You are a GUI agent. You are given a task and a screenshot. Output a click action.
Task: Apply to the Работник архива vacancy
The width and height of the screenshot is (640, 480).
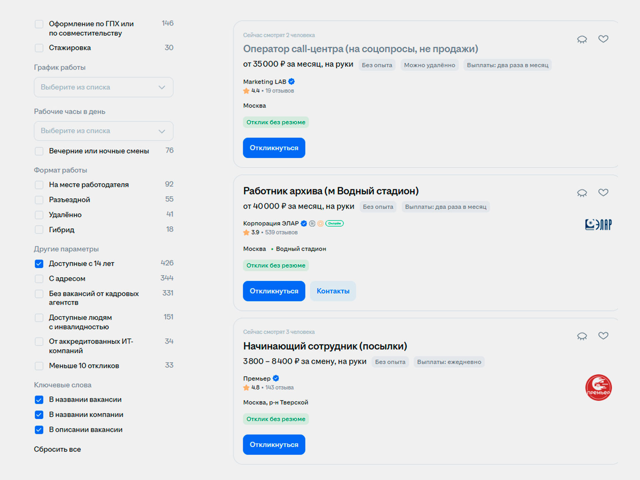pyautogui.click(x=274, y=291)
